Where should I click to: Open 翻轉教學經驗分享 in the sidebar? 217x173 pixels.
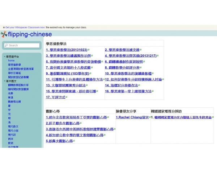[18, 85]
